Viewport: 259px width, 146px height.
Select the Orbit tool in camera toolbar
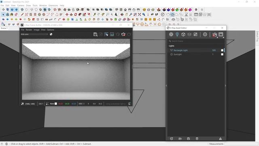[x=122, y=15]
